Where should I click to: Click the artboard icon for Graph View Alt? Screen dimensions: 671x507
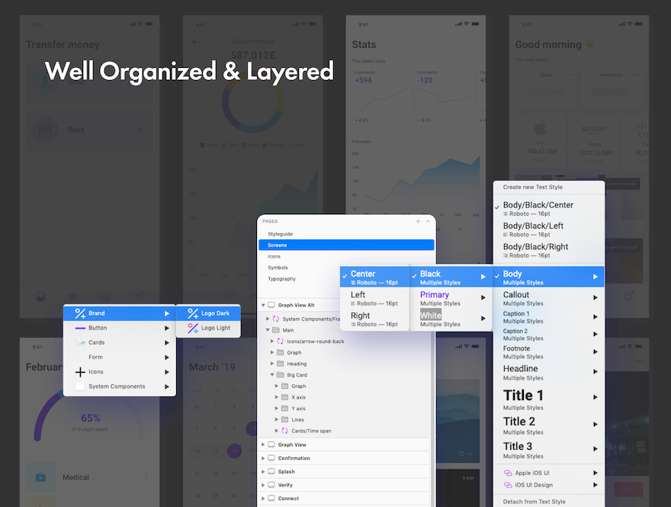click(x=271, y=305)
